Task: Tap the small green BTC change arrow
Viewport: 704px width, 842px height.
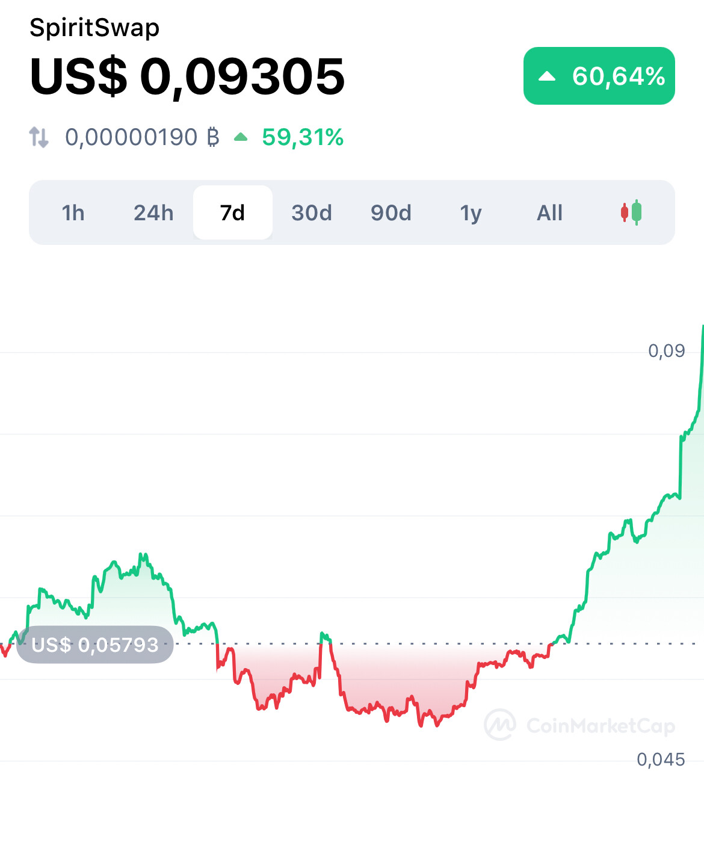Action: pyautogui.click(x=241, y=137)
